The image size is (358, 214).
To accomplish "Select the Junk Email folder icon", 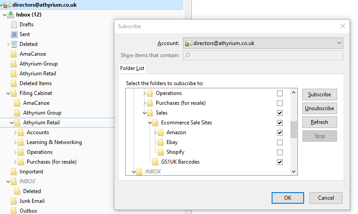I will (14, 201).
